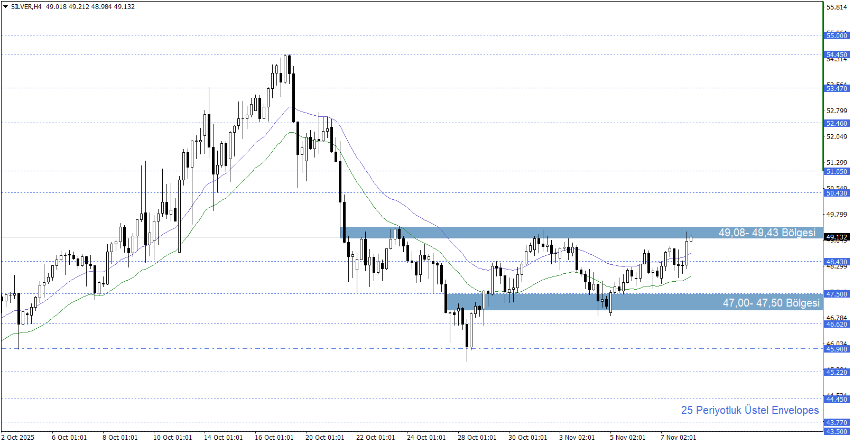Click the latest candle at the right edge
This screenshot has width=853, height=444.
click(691, 239)
